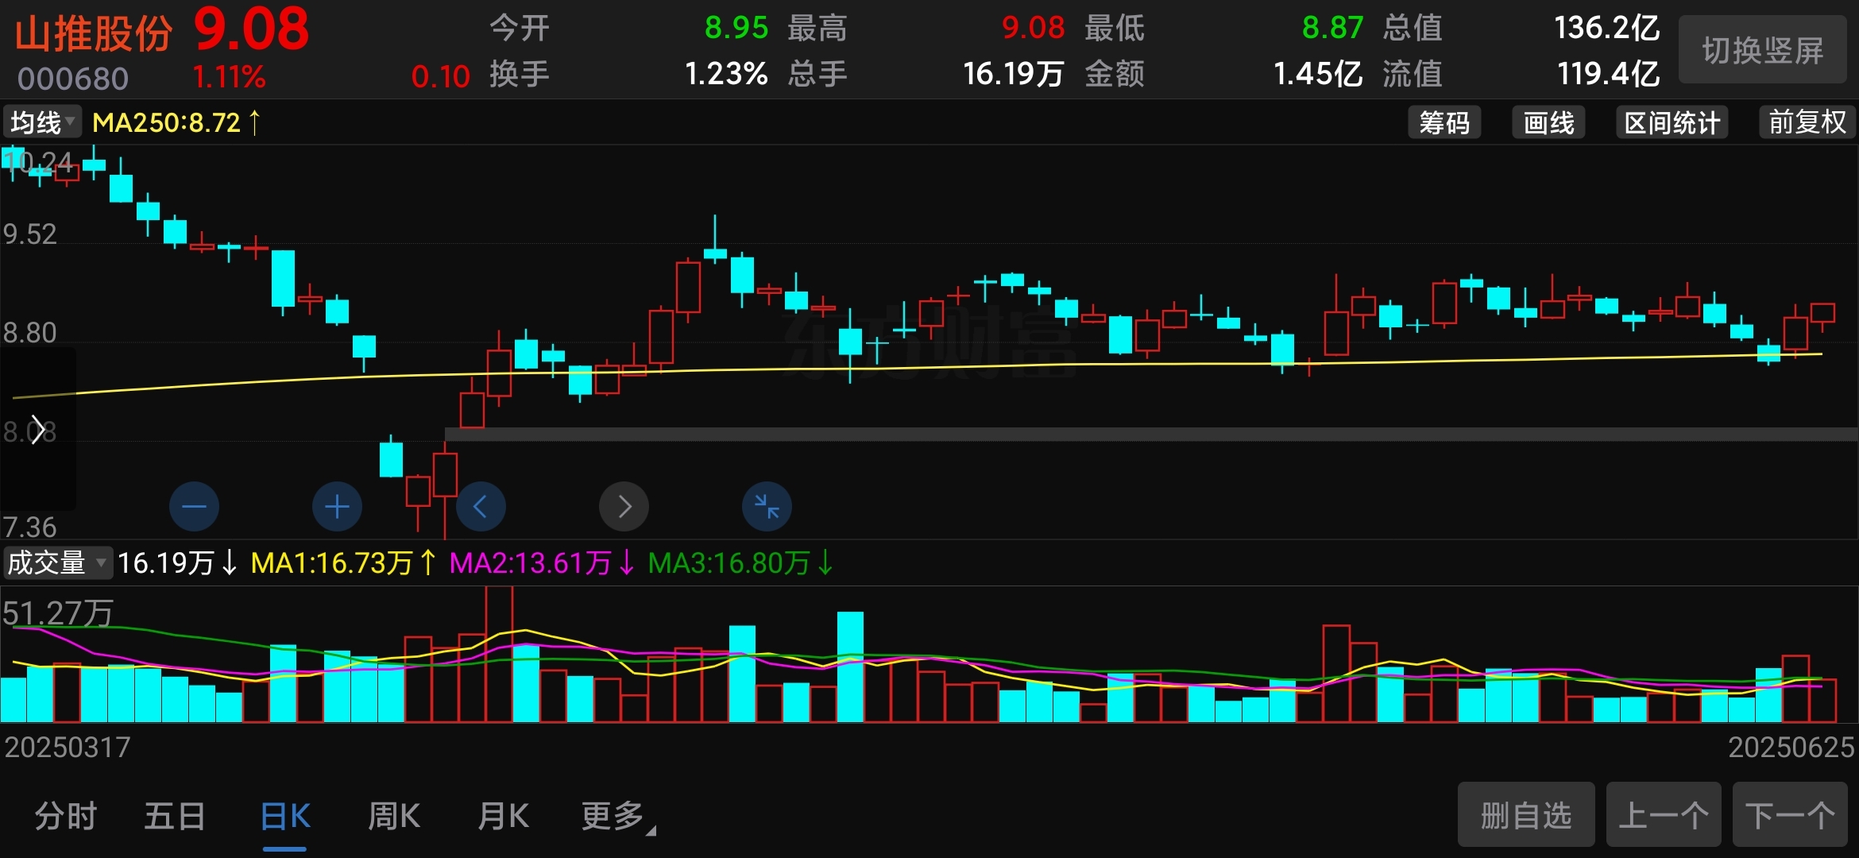Click percent change 1.11%
Image resolution: width=1859 pixels, height=858 pixels.
pyautogui.click(x=229, y=77)
